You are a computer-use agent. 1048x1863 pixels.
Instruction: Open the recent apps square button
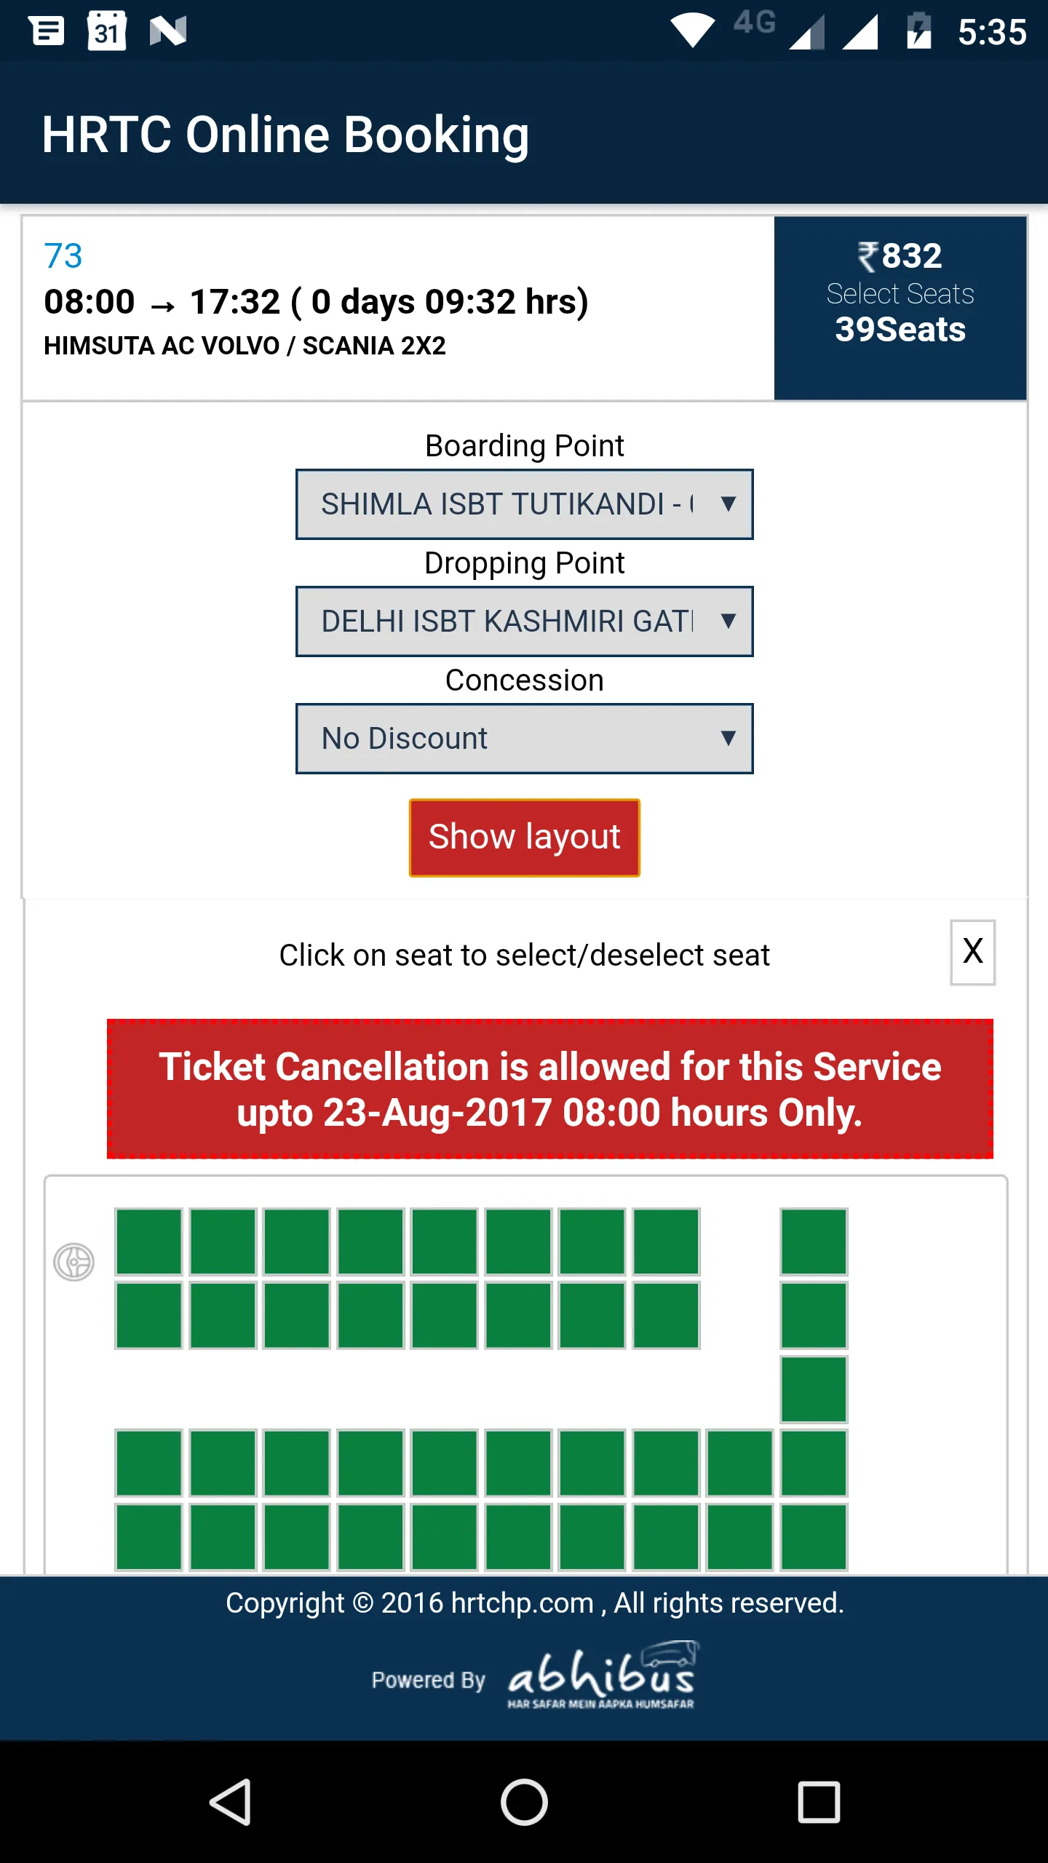point(819,1802)
